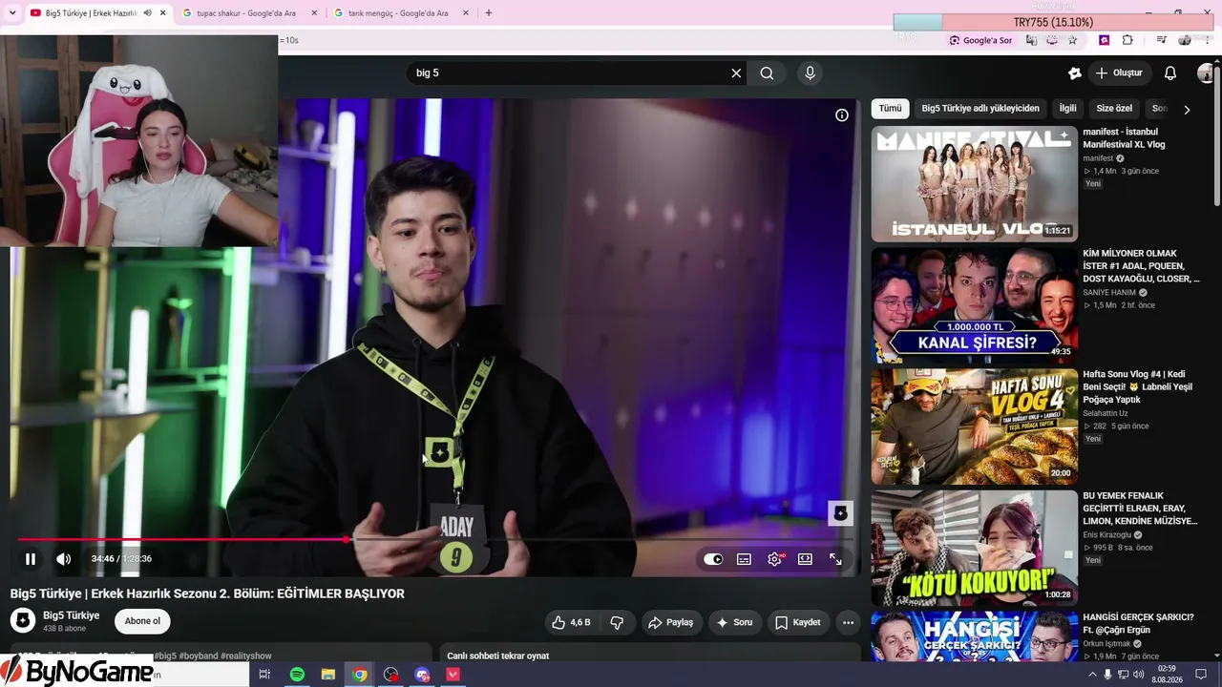Open the Chrome extensions puzzle icon
This screenshot has height=687, width=1222.
[x=1127, y=40]
